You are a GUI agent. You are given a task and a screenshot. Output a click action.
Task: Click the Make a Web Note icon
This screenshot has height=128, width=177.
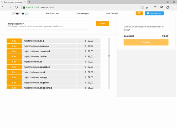click(162, 7)
